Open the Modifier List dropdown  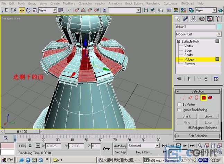198,34
